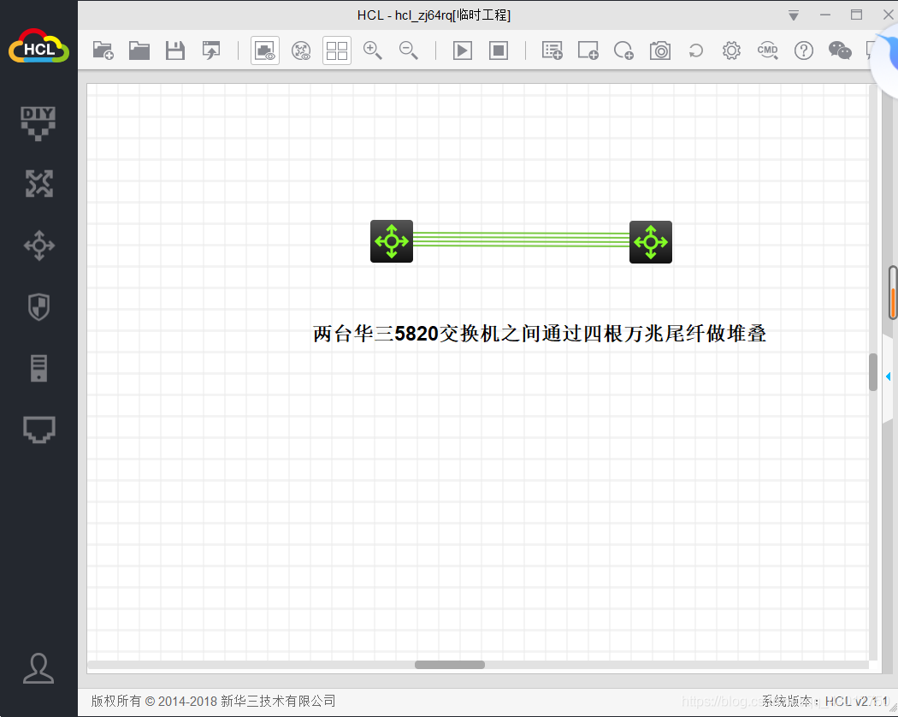The image size is (898, 717).
Task: Select the left switch device on canvas
Action: (392, 241)
